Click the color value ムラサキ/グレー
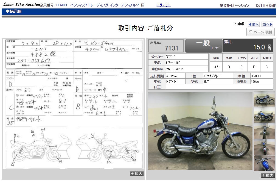The width and height of the screenshot is (278, 183). click(212, 76)
